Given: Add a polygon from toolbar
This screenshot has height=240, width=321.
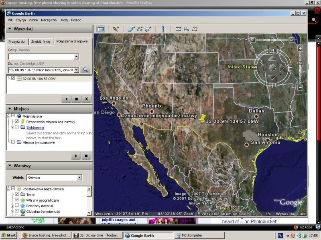Looking at the screenshot, I should [x=131, y=29].
